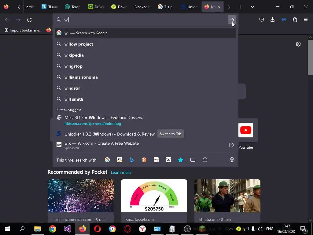Switch to the Blocked by tab

142,7
